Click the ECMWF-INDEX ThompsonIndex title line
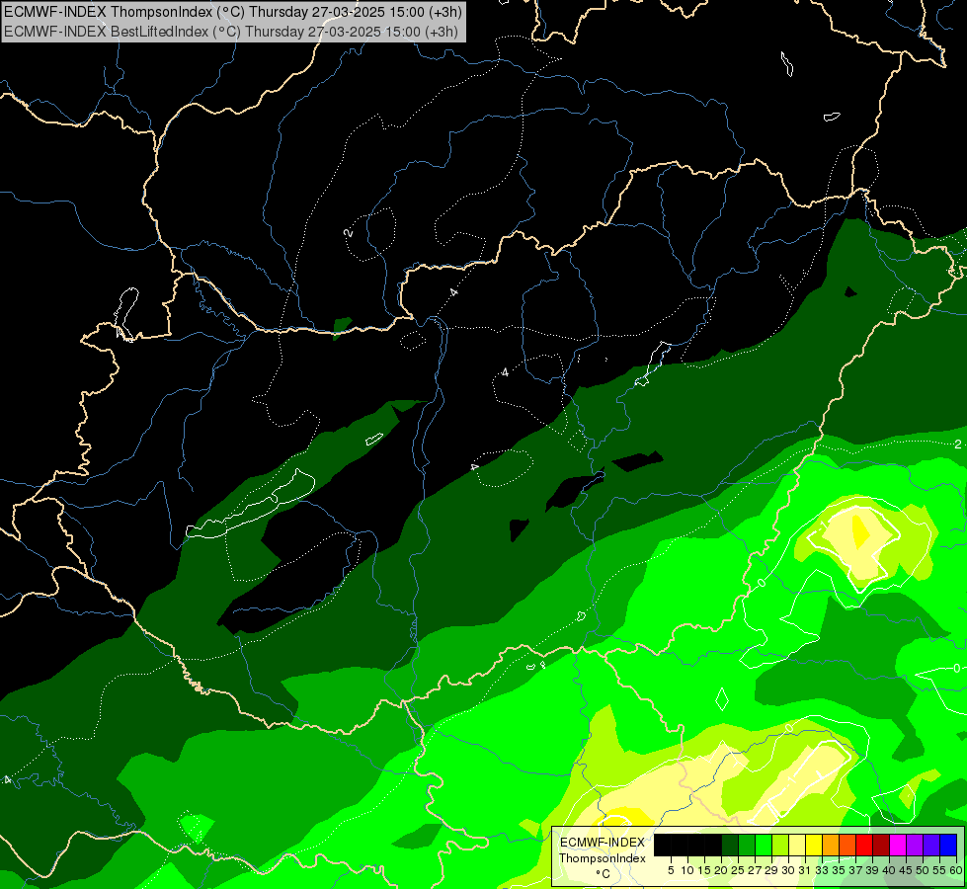 click(232, 12)
